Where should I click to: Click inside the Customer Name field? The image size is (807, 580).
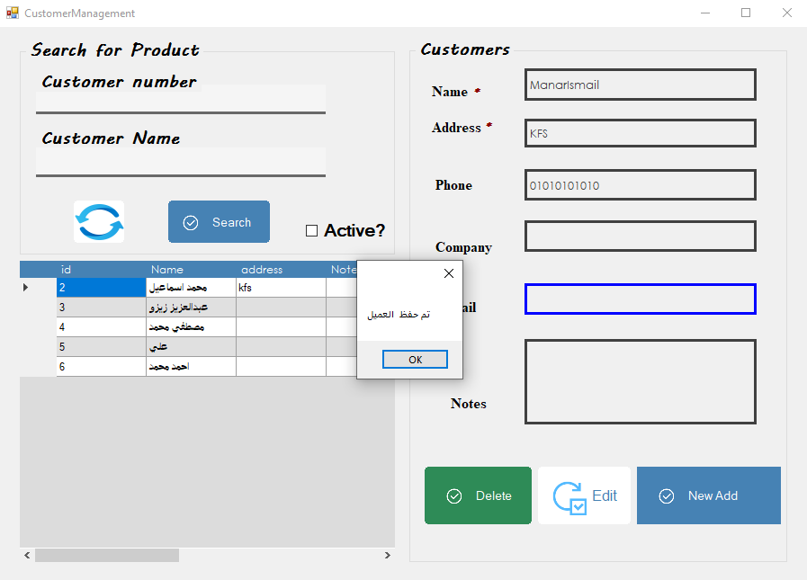[180, 162]
